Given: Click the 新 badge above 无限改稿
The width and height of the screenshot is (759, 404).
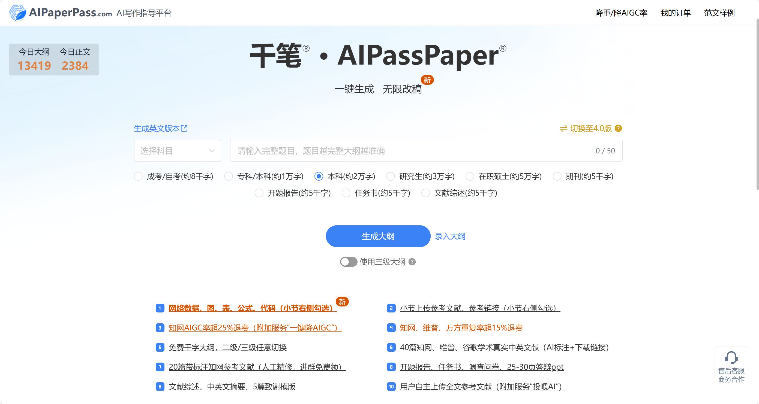Looking at the screenshot, I should [x=427, y=80].
